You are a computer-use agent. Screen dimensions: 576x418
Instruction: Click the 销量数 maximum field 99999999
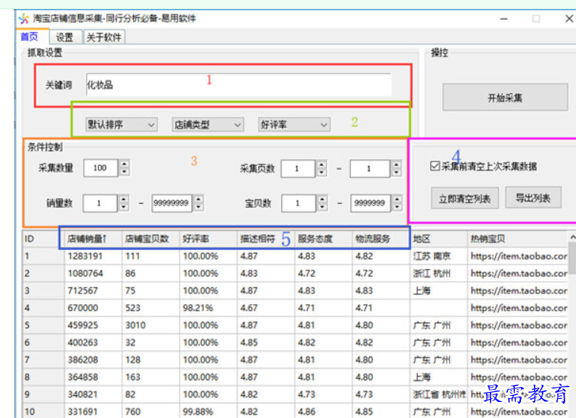[172, 203]
